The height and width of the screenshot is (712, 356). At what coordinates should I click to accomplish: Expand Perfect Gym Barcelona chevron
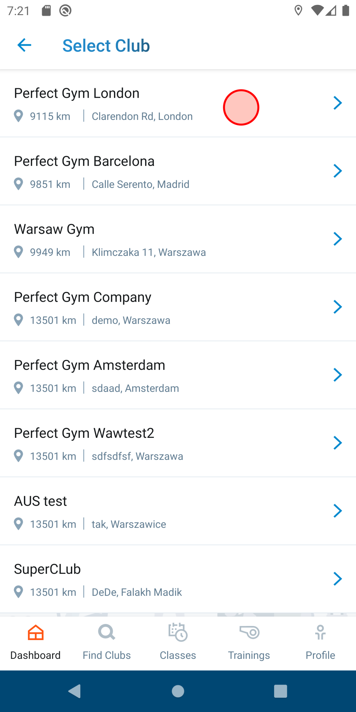coord(337,171)
